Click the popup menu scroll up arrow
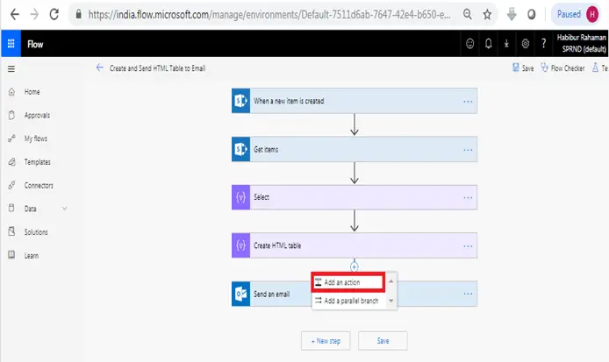The height and width of the screenshot is (362, 609). (x=391, y=280)
